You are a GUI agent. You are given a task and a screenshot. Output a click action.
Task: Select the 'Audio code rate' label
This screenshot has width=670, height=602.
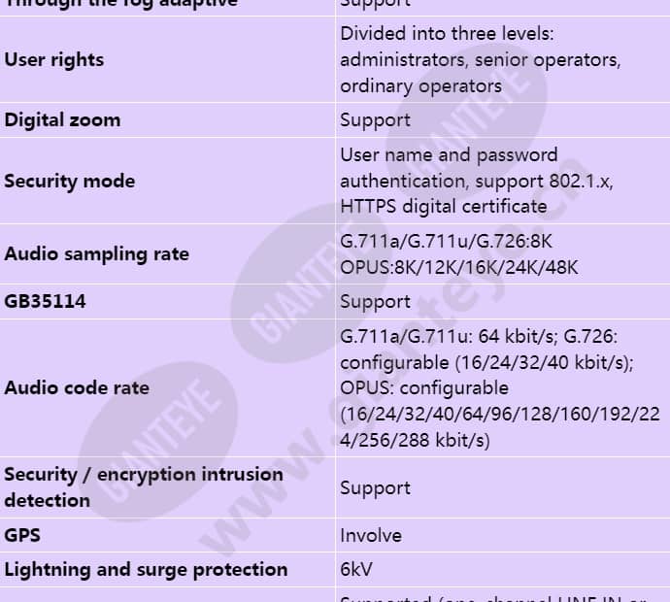point(77,388)
